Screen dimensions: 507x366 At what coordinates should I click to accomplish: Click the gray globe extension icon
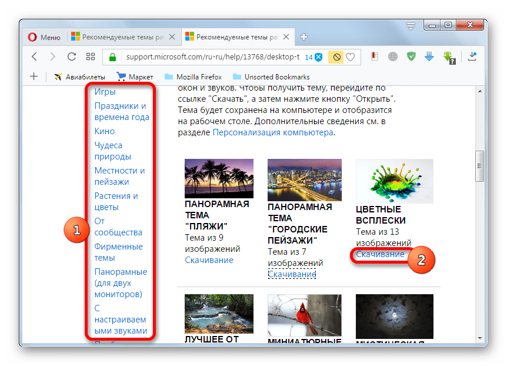(x=392, y=57)
